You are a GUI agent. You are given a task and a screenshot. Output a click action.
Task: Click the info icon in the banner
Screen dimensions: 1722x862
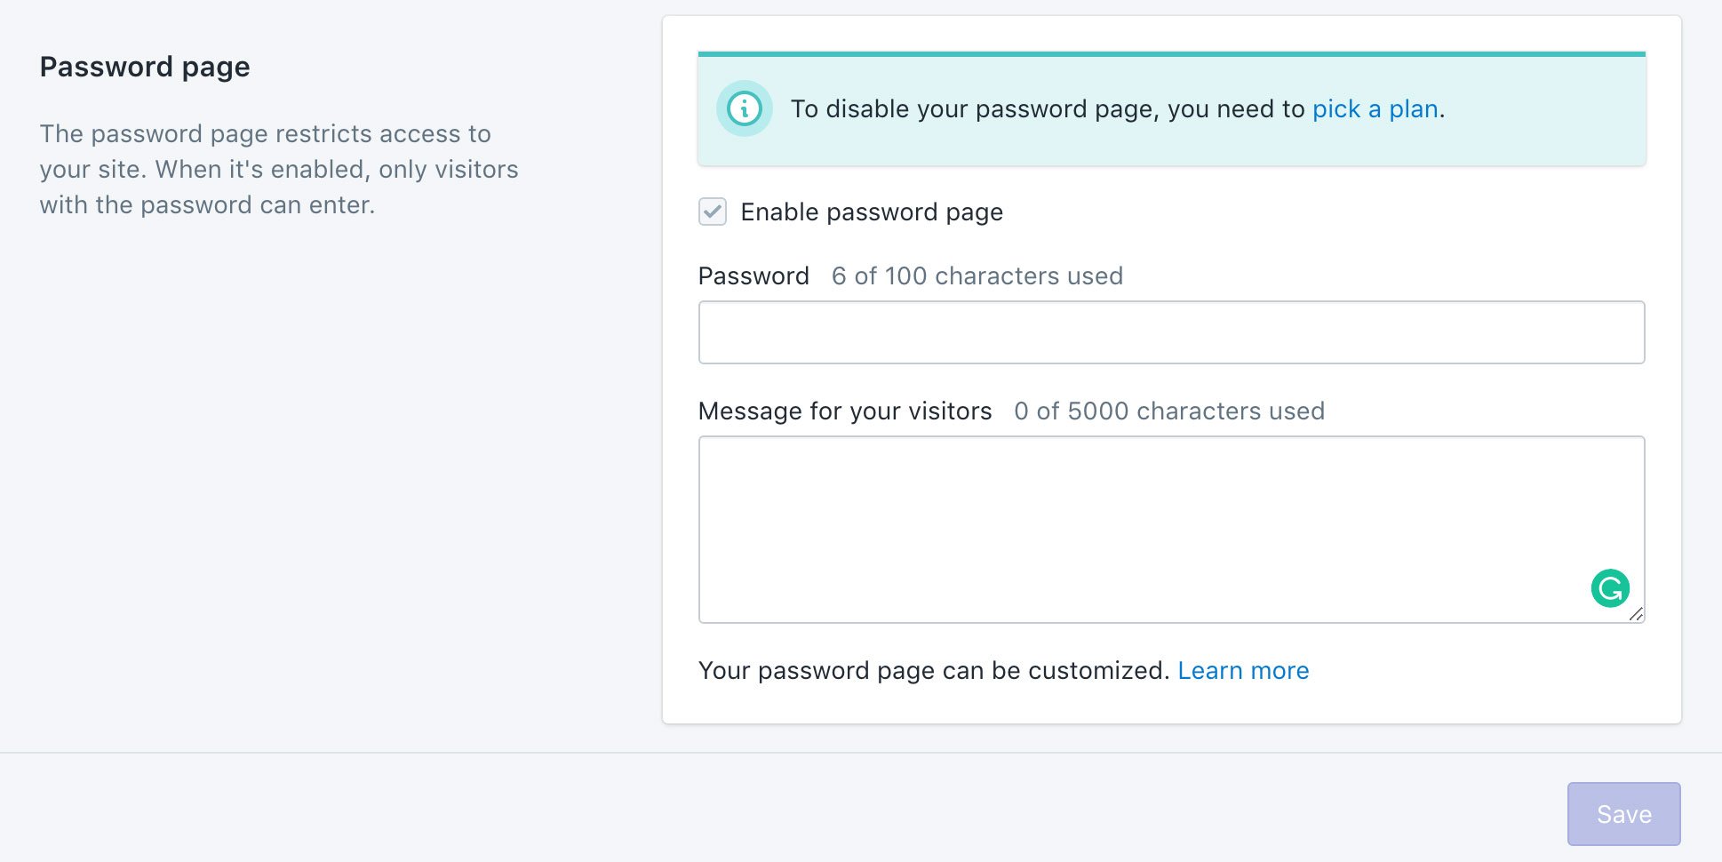[x=744, y=108]
